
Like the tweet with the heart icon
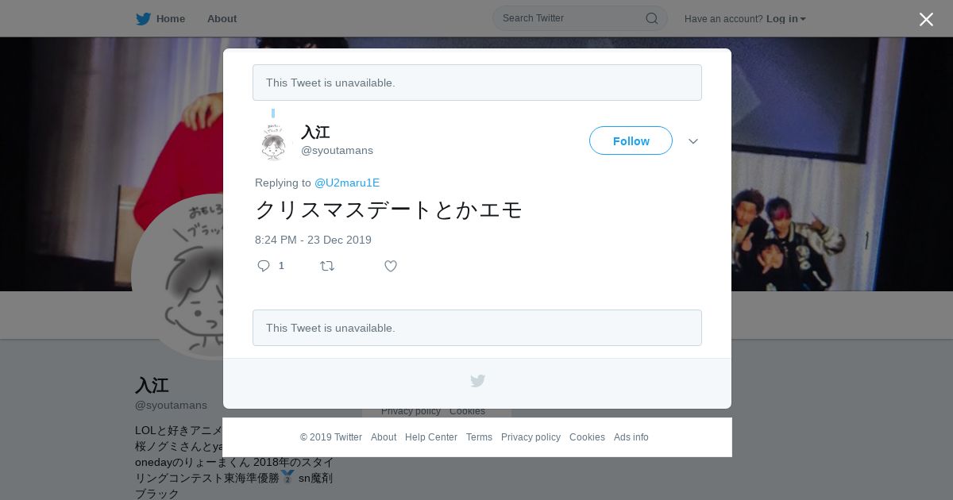click(x=391, y=266)
